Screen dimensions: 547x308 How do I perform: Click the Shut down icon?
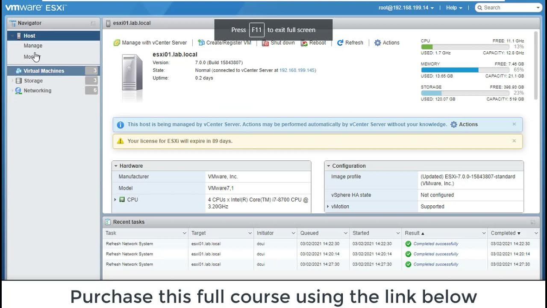265,43
